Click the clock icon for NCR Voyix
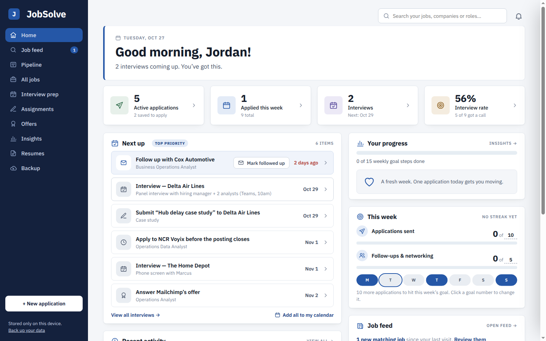The width and height of the screenshot is (546, 341). (x=124, y=242)
